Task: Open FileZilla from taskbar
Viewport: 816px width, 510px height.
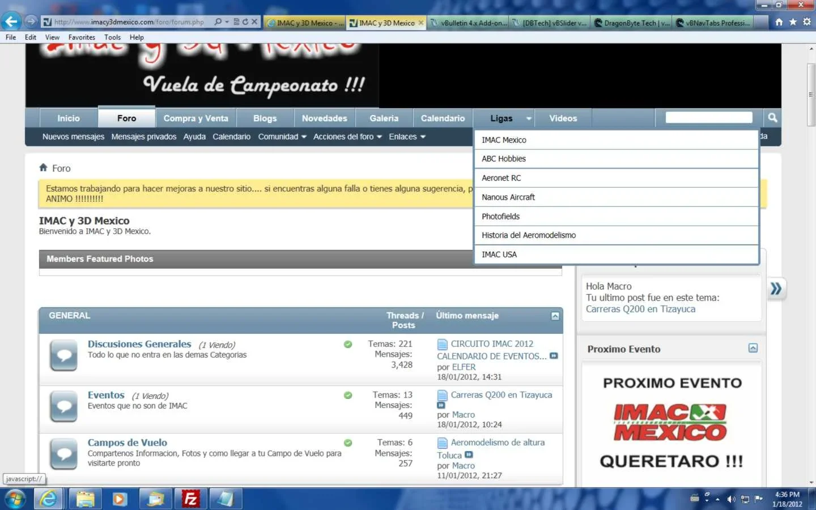Action: point(190,499)
